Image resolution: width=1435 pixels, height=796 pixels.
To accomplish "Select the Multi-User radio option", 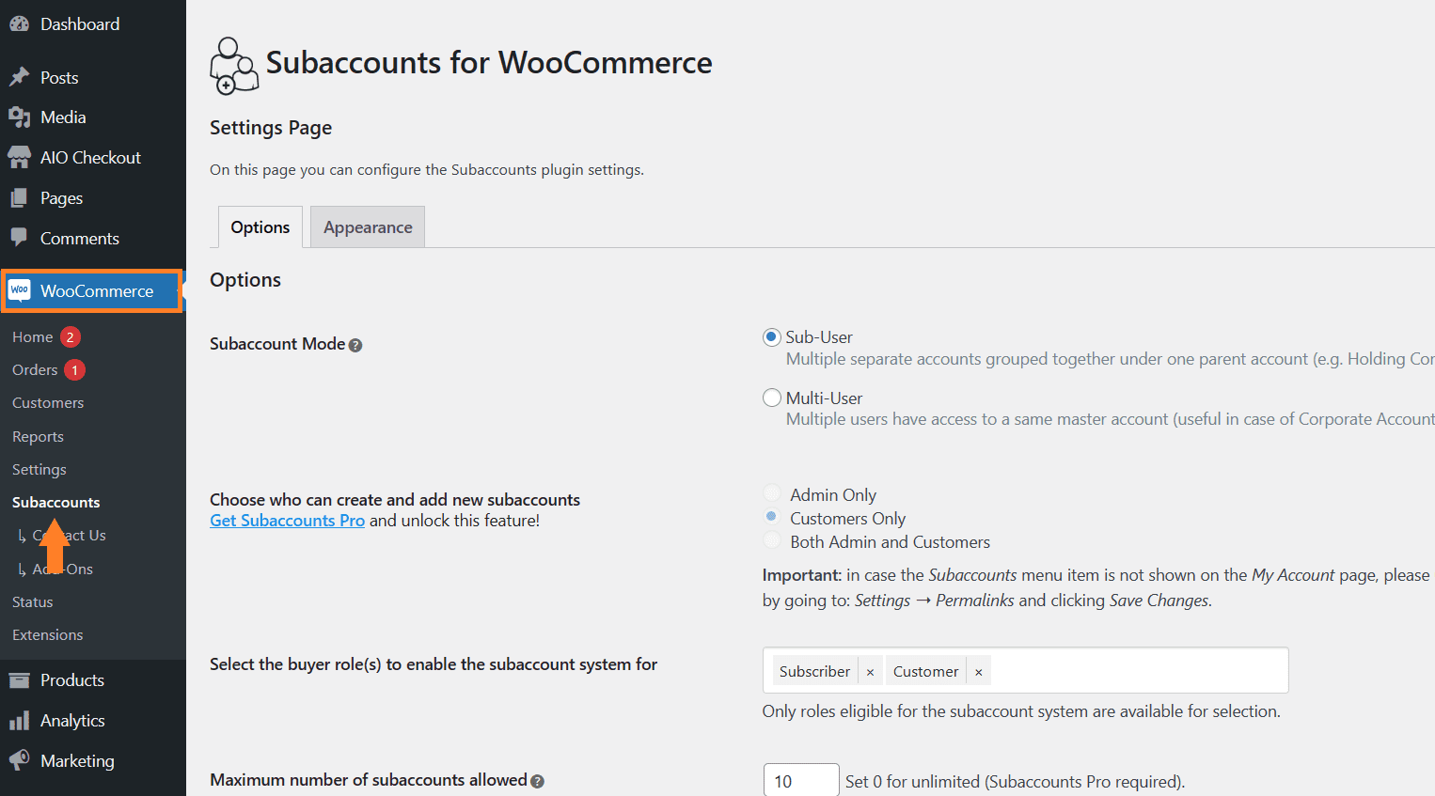I will (x=772, y=398).
